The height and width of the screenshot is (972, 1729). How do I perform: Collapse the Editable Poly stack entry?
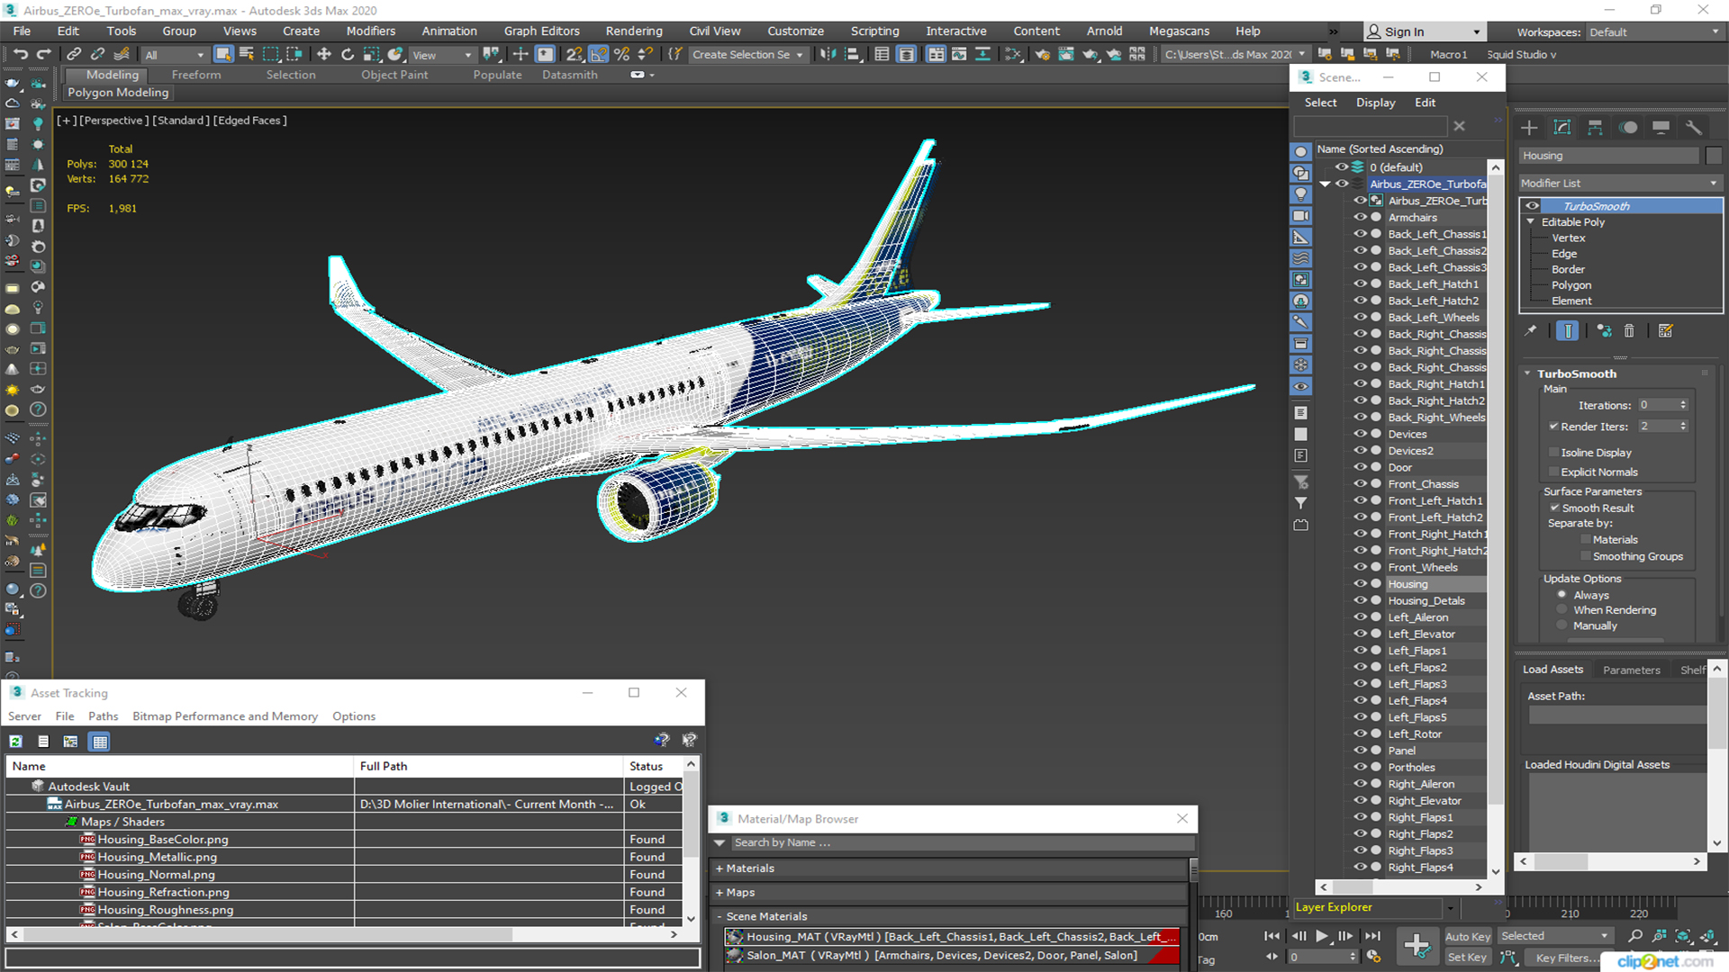(1530, 221)
